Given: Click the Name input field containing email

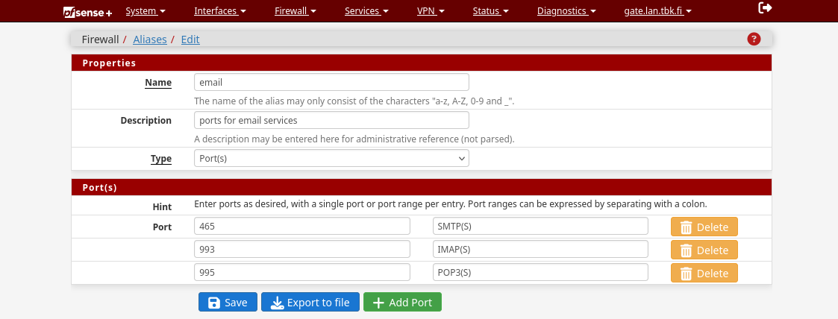Looking at the screenshot, I should coord(331,82).
